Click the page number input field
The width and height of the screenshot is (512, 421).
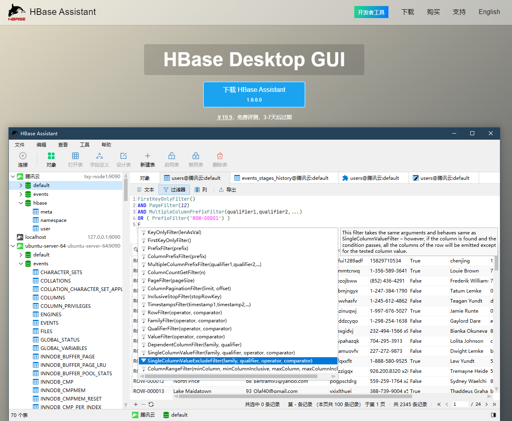460,404
